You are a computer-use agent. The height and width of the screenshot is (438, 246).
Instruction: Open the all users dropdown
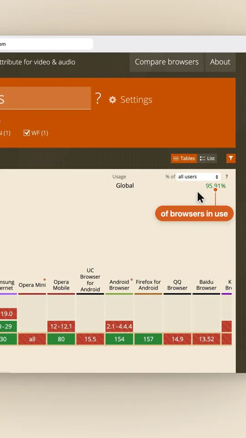coord(198,177)
